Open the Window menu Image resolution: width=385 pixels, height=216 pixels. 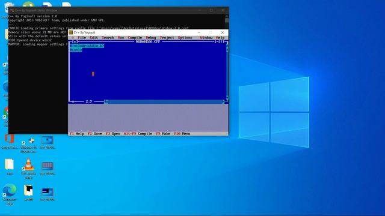tap(206, 38)
